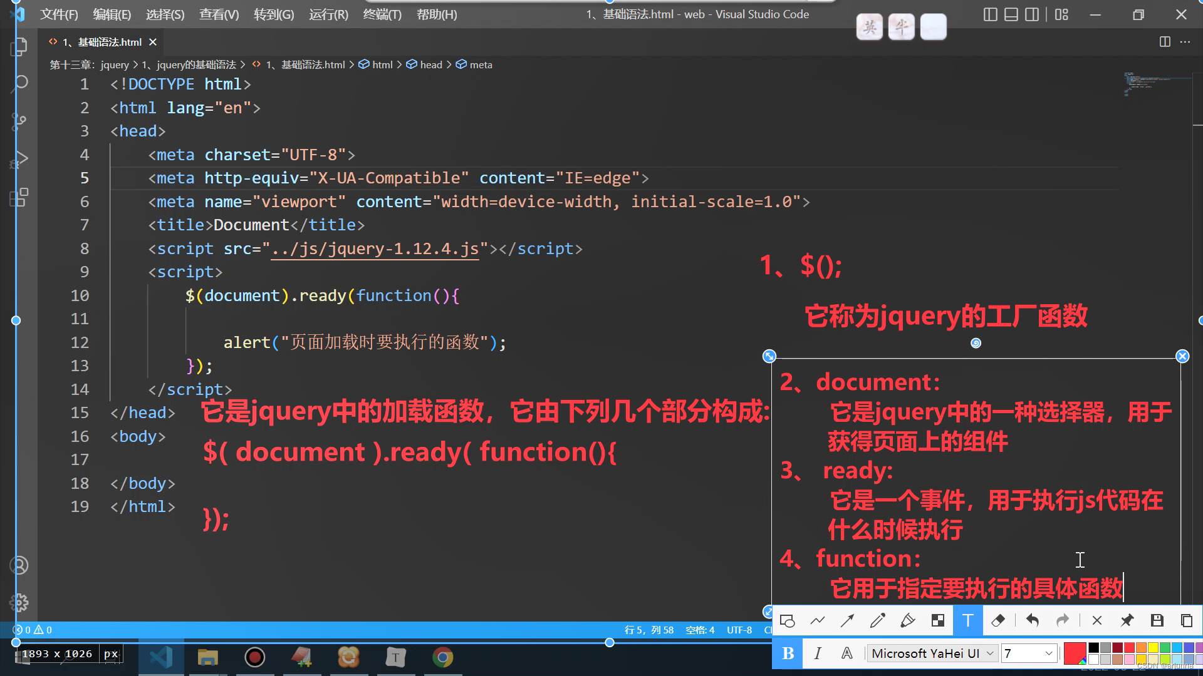Select the mosaic blur tool

coord(938,620)
